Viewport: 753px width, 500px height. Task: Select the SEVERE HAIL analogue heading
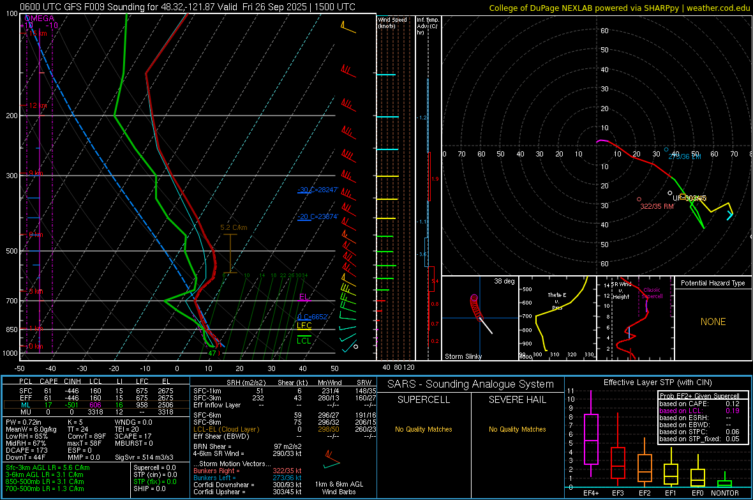click(x=517, y=400)
